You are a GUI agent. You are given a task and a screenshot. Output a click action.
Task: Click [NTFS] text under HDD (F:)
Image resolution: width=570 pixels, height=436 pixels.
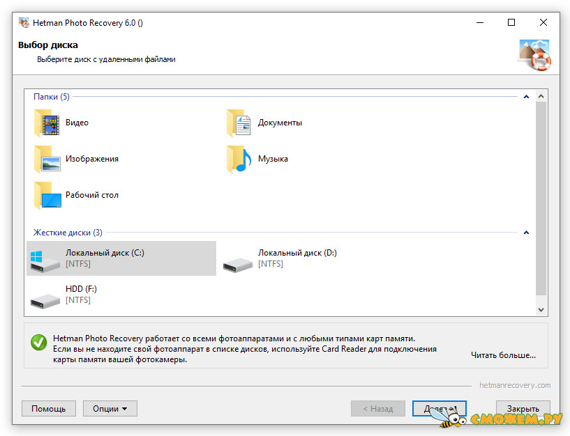78,300
